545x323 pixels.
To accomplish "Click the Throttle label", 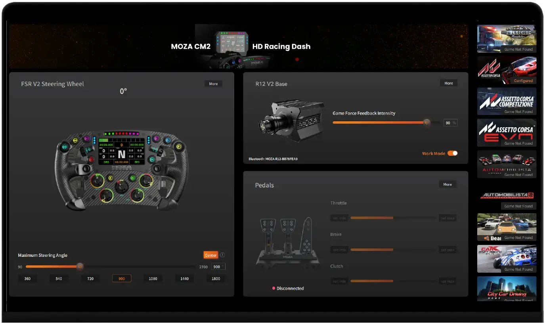I will pos(338,203).
